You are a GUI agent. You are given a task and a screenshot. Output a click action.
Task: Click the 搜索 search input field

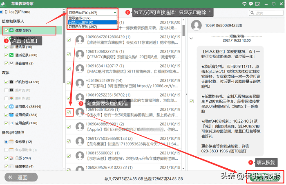click(x=266, y=13)
